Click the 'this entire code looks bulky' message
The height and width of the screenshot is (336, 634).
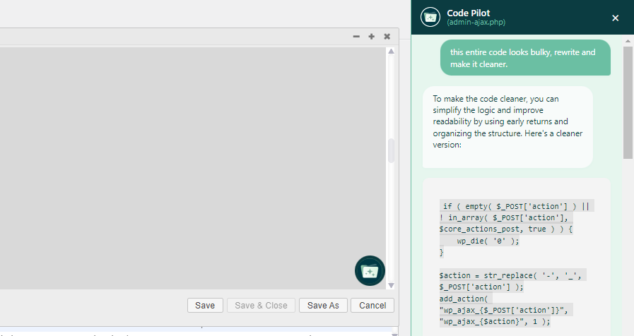click(525, 58)
